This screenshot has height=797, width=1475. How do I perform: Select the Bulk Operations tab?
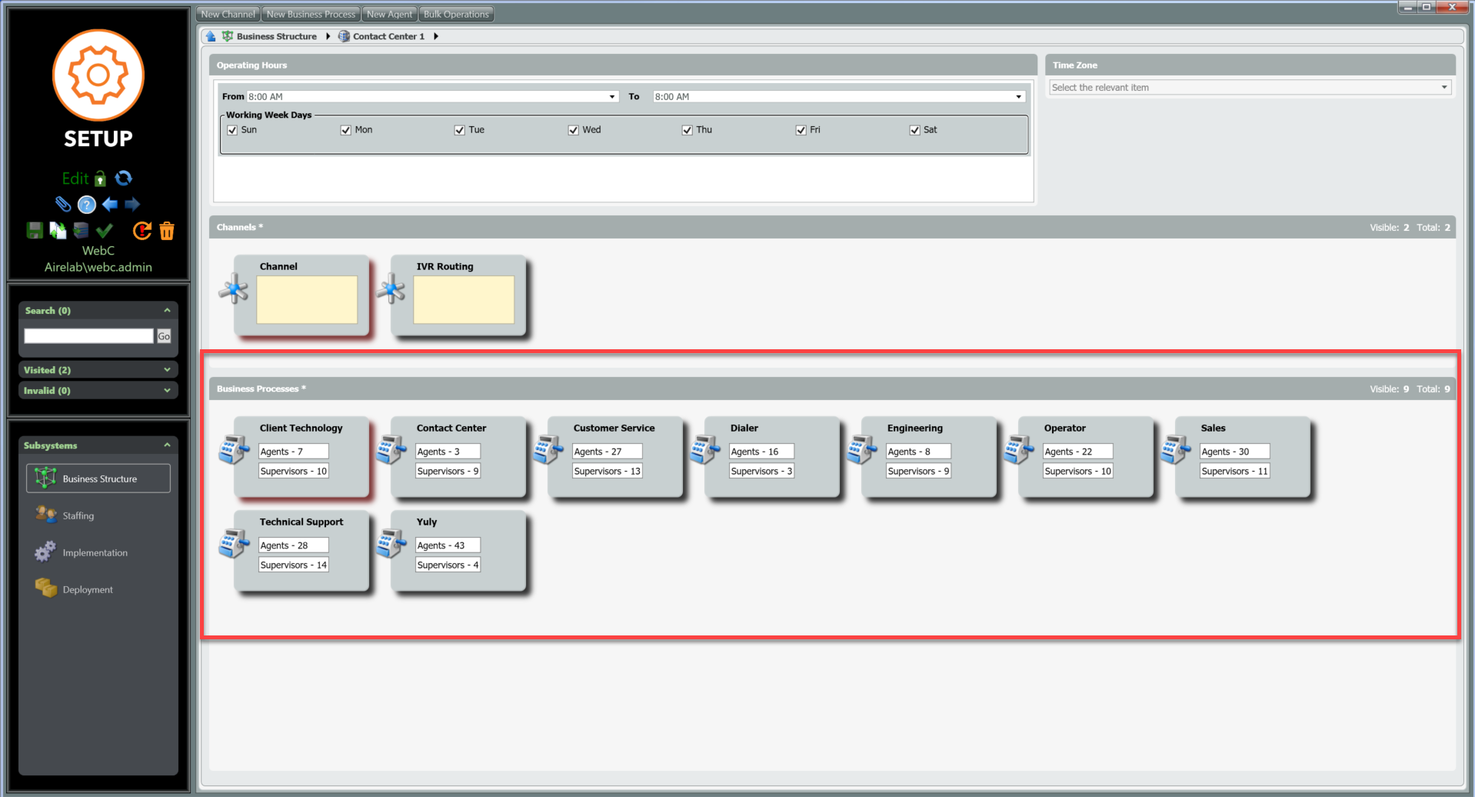(456, 14)
